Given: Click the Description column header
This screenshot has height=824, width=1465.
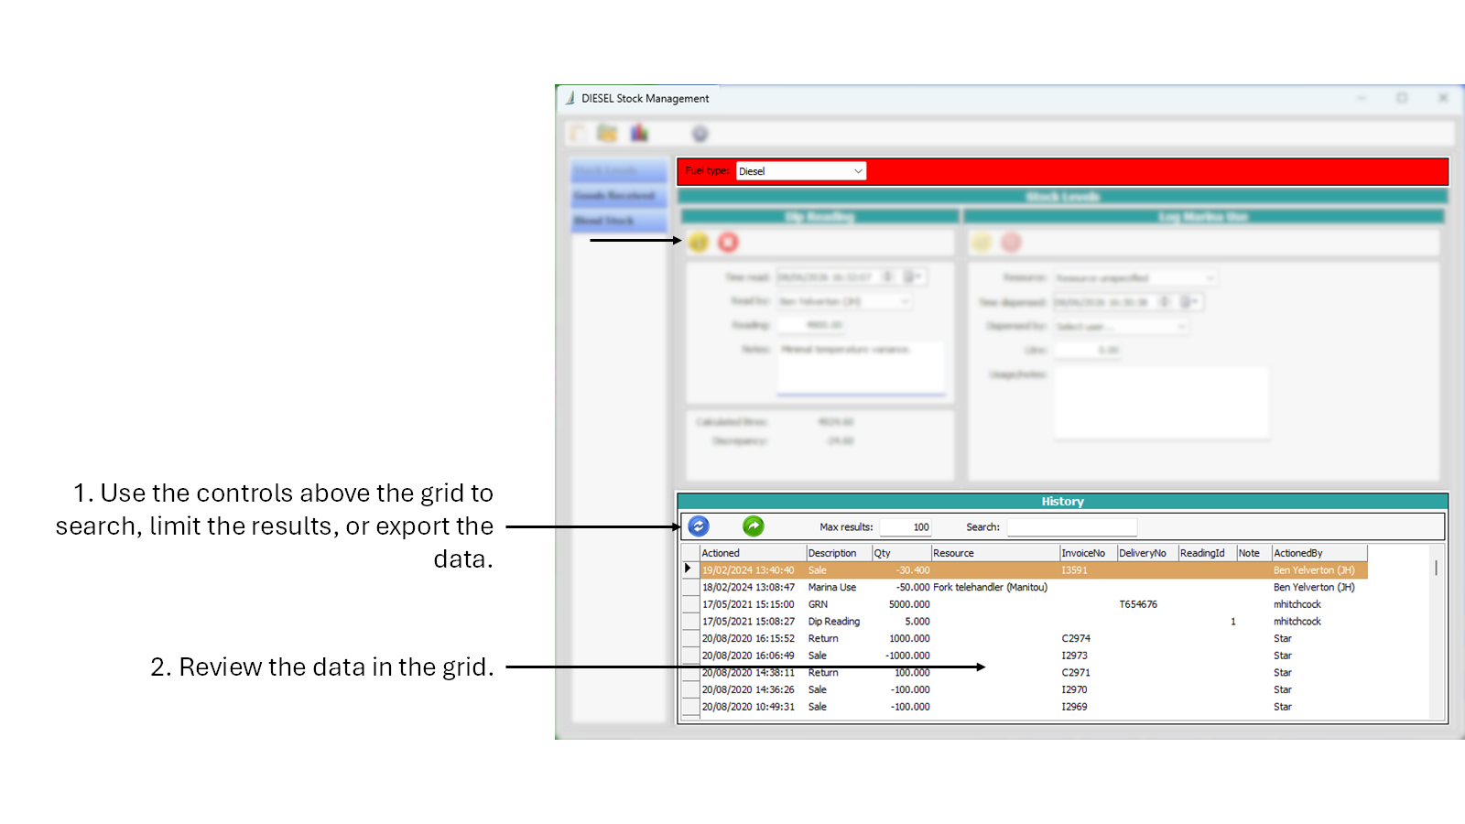Looking at the screenshot, I should [x=839, y=553].
